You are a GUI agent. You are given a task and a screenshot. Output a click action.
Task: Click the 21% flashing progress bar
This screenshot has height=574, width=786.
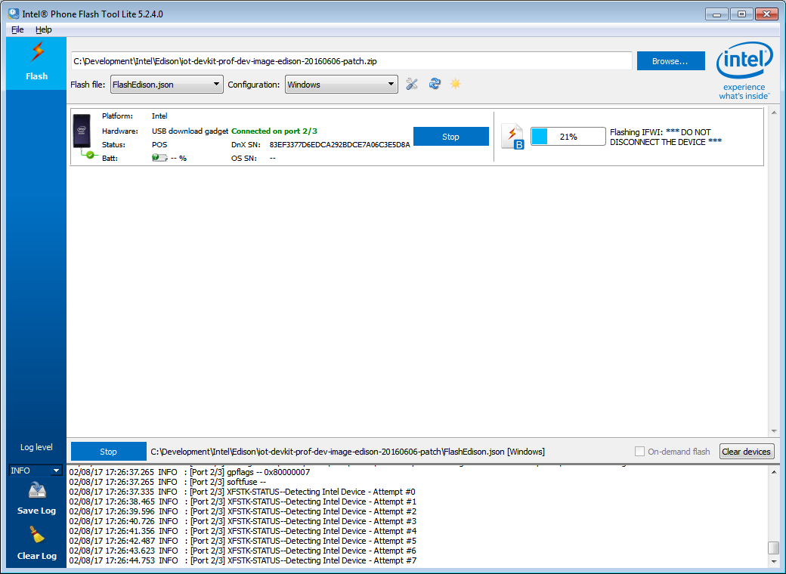(x=568, y=137)
